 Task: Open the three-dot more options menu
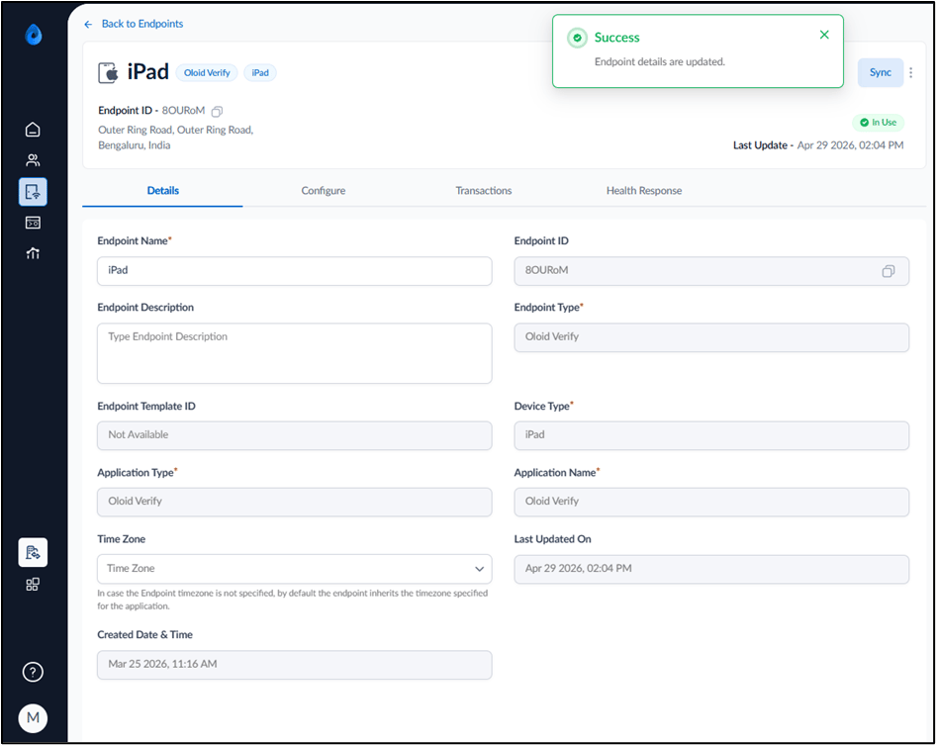point(911,72)
